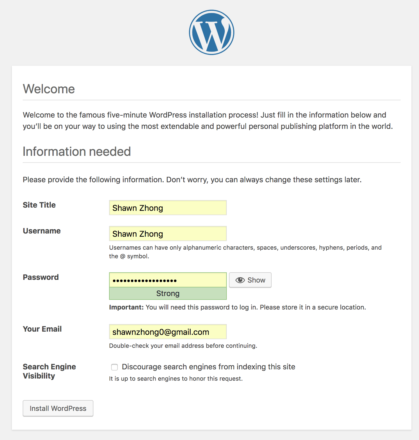The width and height of the screenshot is (419, 440).
Task: Click the Welcome heading
Action: pos(49,89)
